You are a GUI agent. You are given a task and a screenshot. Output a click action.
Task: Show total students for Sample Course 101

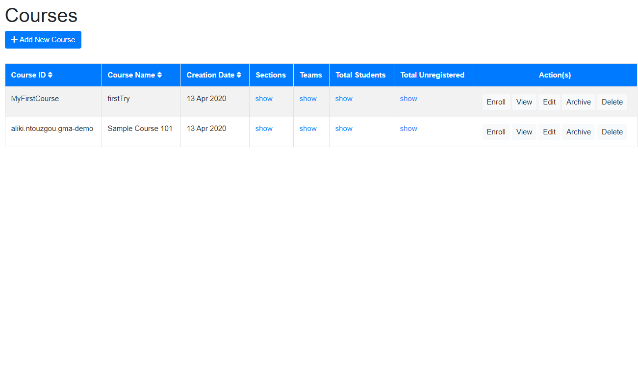coord(344,129)
